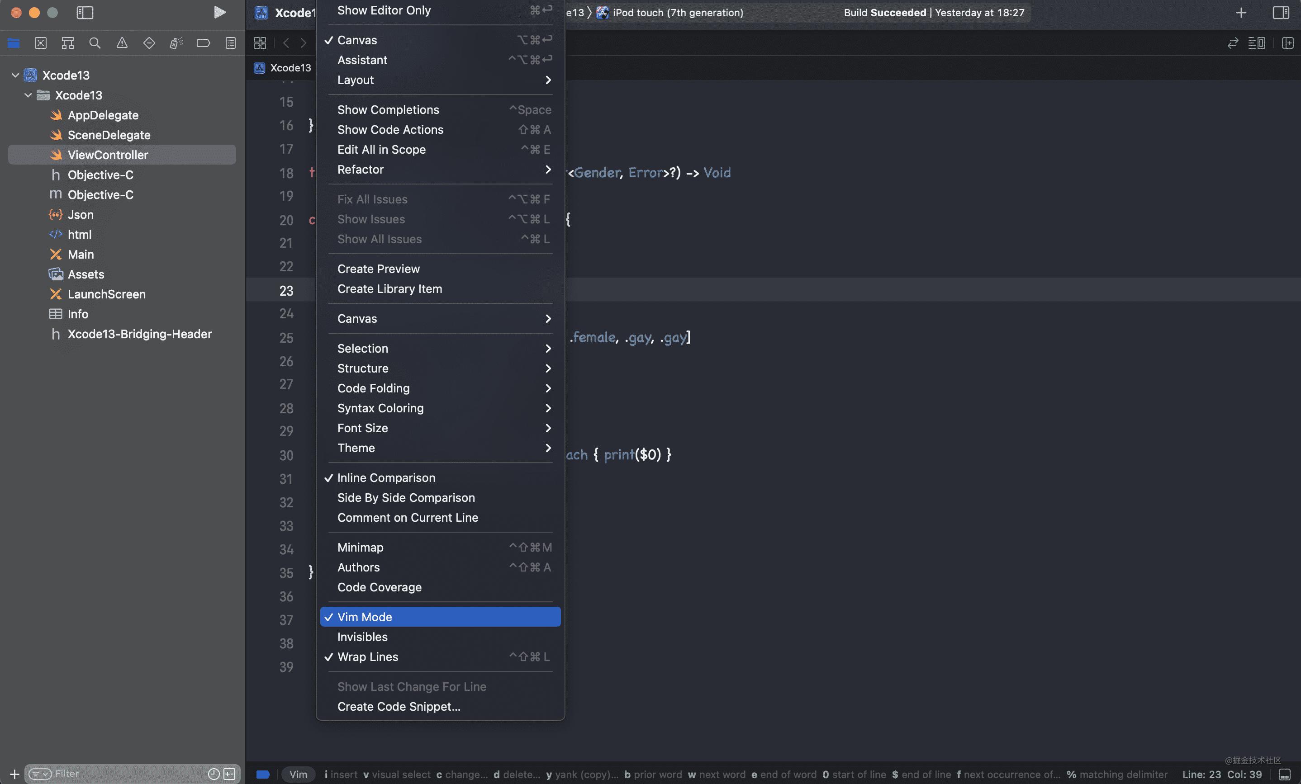Expand the Code Folding submenu

tap(373, 388)
